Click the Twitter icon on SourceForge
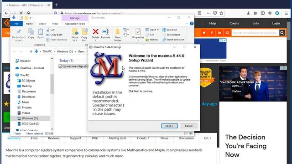Viewport: 292px width, 164px height. tap(204, 33)
